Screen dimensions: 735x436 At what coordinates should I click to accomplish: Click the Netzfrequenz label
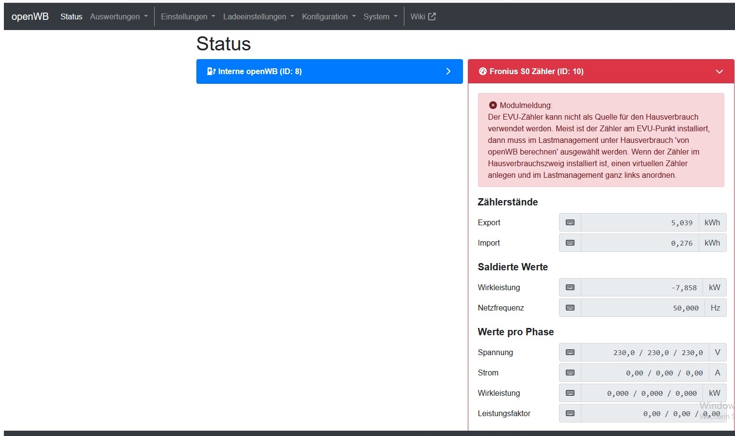[501, 308]
